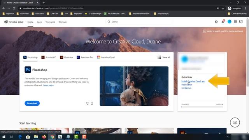
Task: Open the Help question mark icon
Action: pyautogui.click(x=216, y=22)
